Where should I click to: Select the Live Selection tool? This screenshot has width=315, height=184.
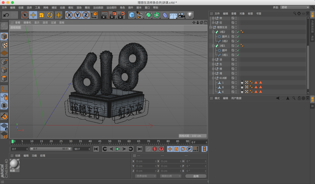tap(25, 15)
